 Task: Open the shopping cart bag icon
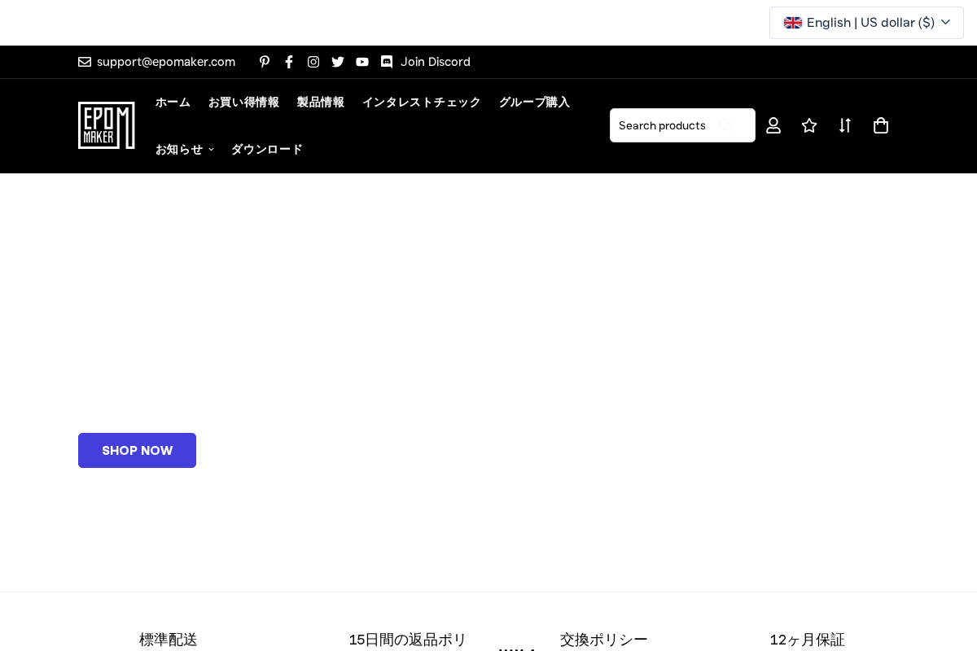[881, 125]
